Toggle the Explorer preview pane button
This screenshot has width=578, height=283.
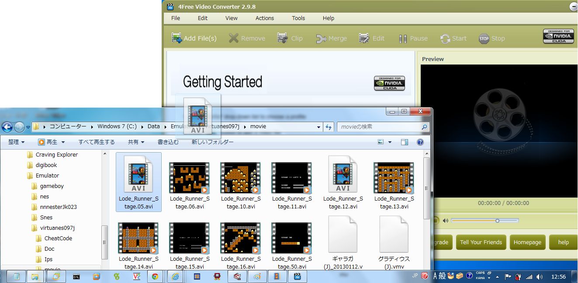point(405,142)
